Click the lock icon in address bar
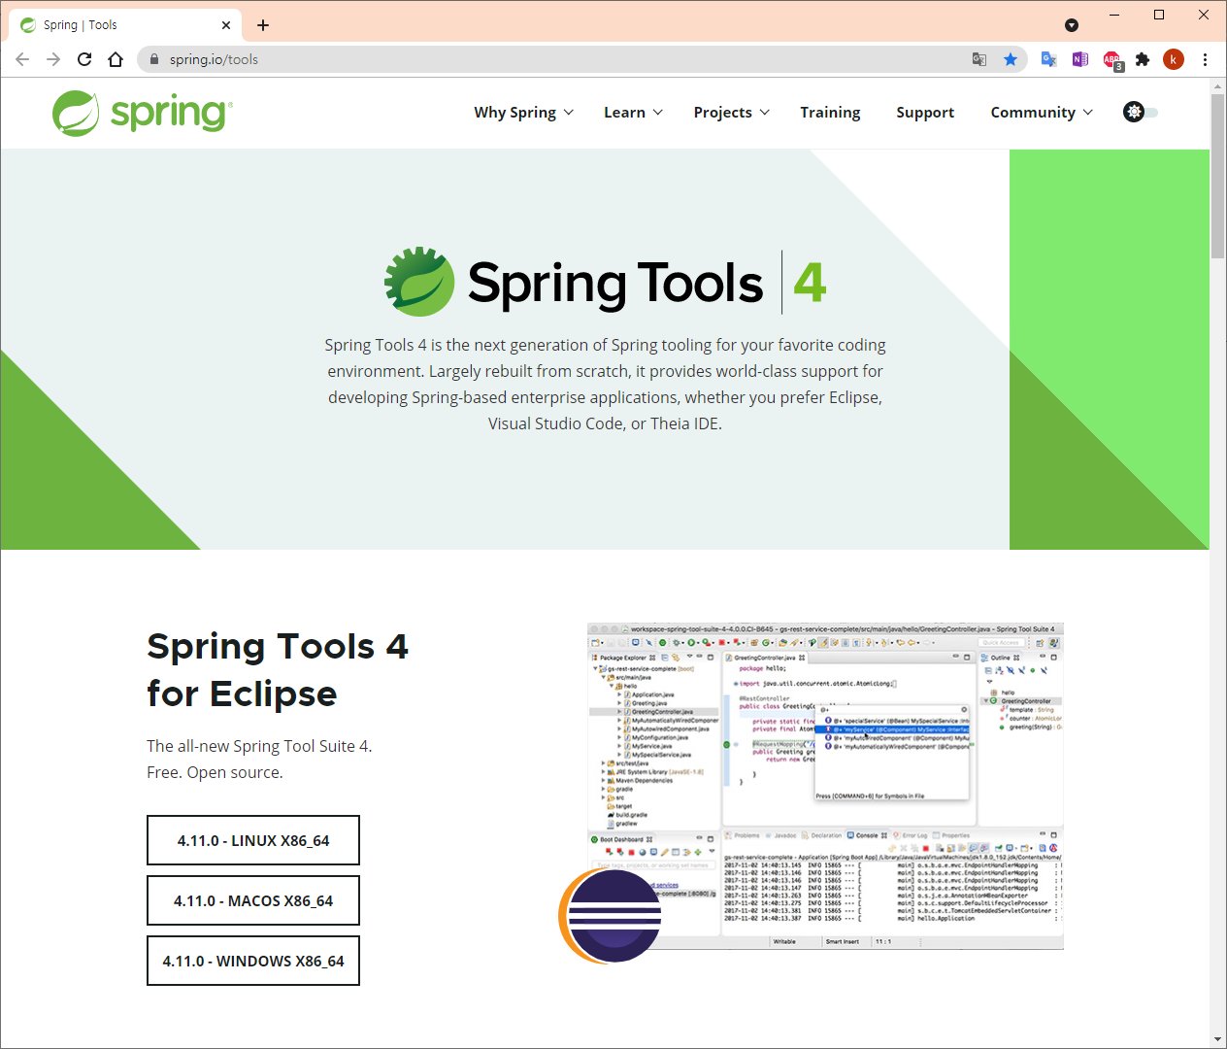The width and height of the screenshot is (1227, 1049). 153,59
